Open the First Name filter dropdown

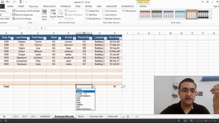pyautogui.click(x=45, y=38)
